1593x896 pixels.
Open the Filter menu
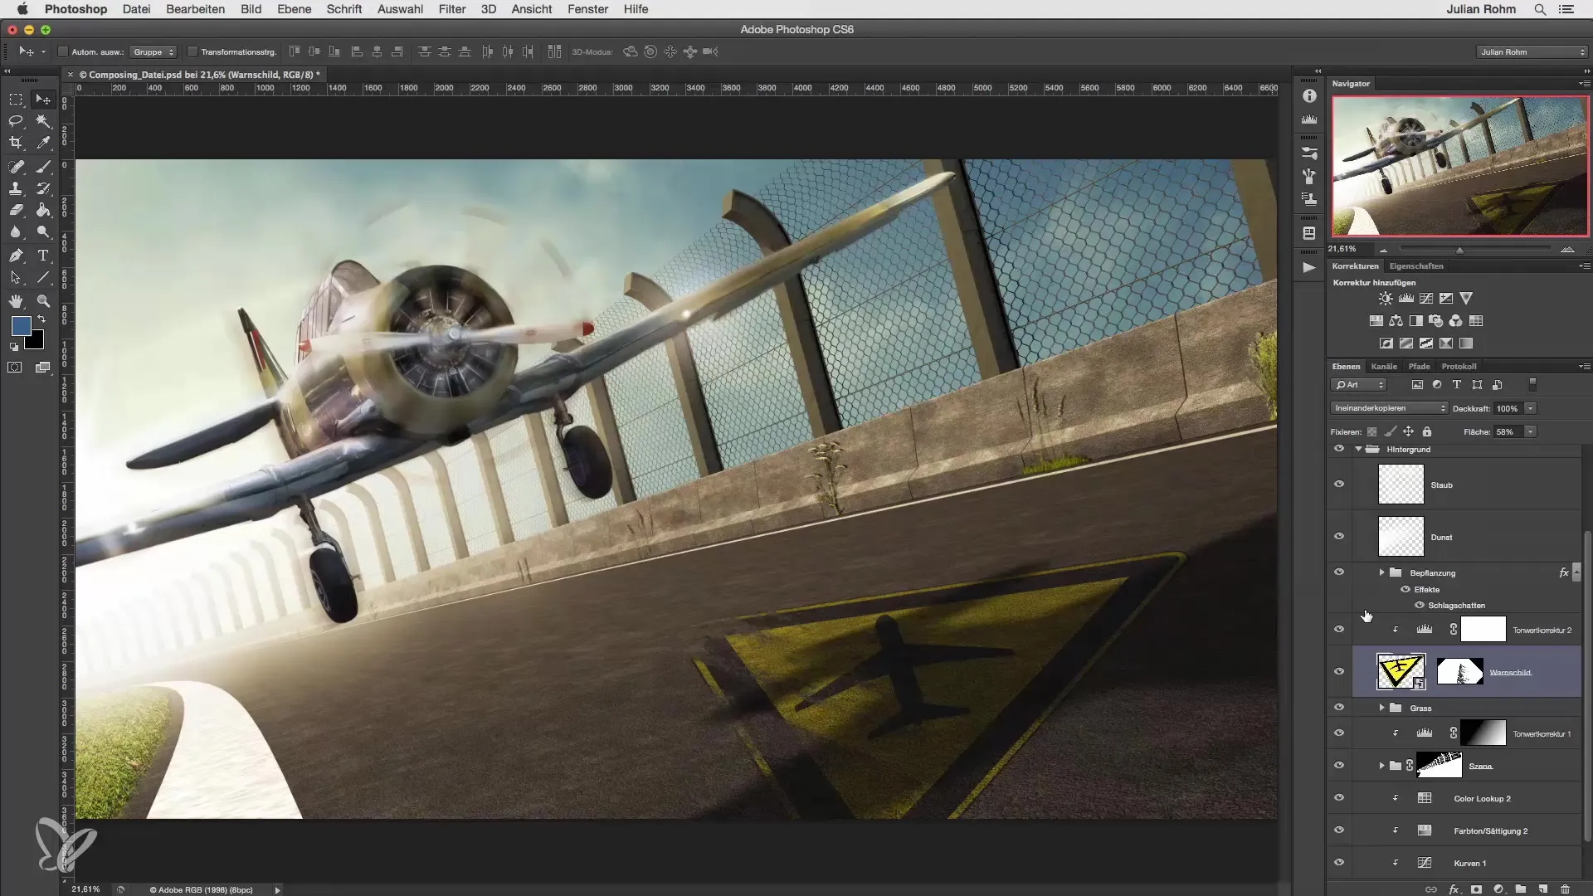452,9
